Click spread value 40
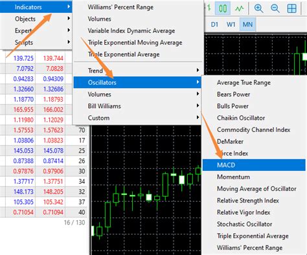Screen dimensions: 307x255 (x=82, y=212)
